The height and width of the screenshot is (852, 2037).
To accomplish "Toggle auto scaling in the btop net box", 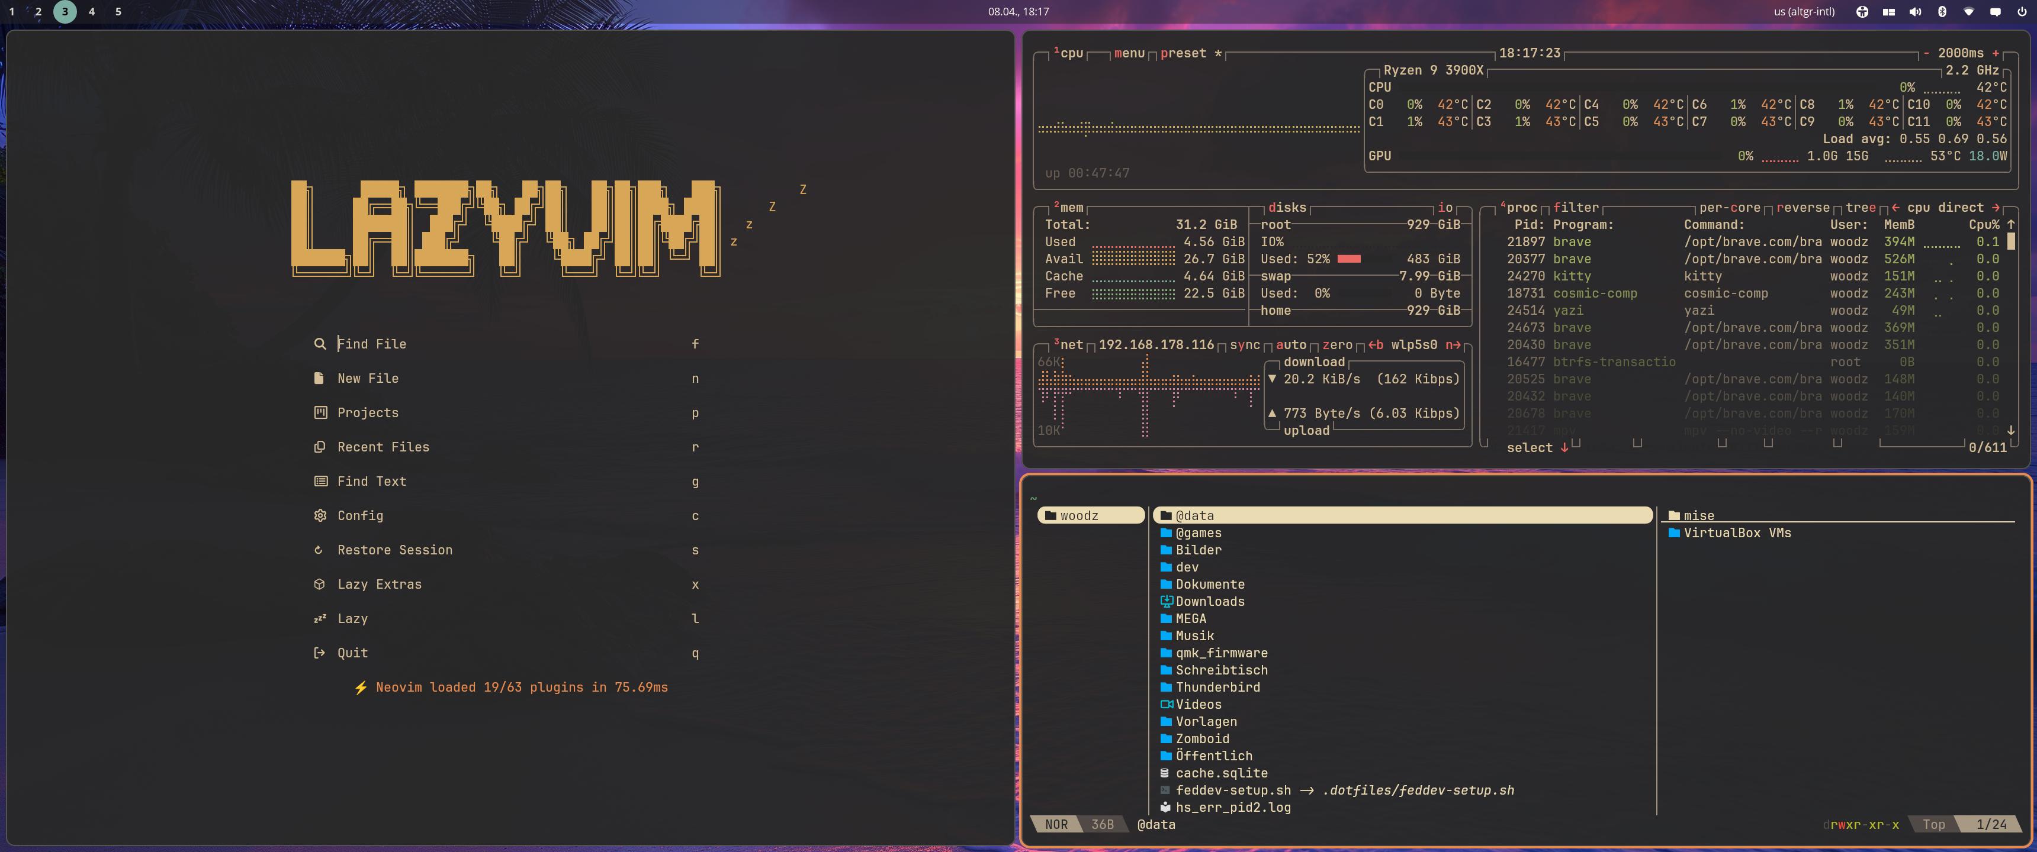I will 1290,344.
